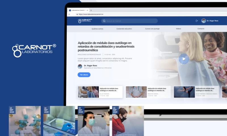Open the pills and capsules news thumbnail
The image size is (227, 136).
coord(25,121)
